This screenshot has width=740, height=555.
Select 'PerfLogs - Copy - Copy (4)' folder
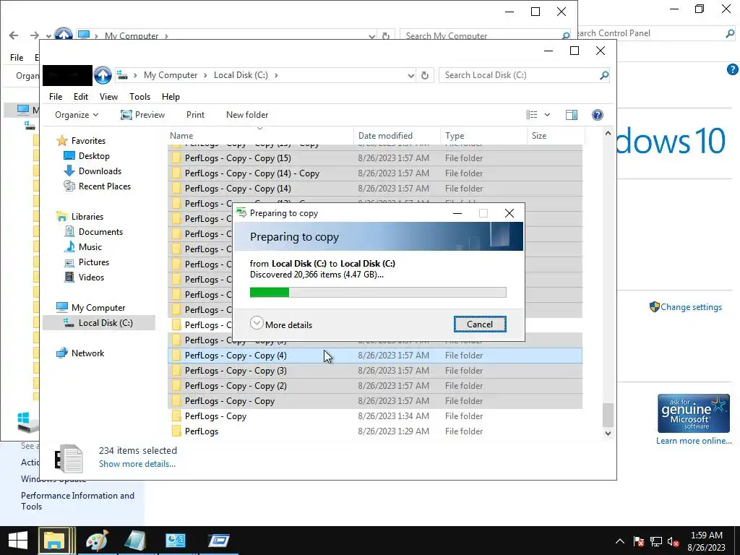pos(375,356)
